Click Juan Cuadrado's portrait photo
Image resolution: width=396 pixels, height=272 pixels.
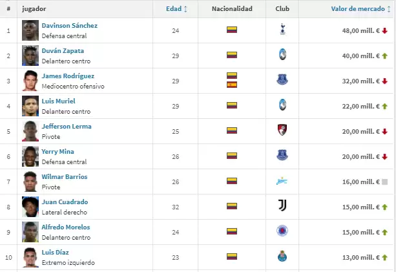pyautogui.click(x=30, y=206)
